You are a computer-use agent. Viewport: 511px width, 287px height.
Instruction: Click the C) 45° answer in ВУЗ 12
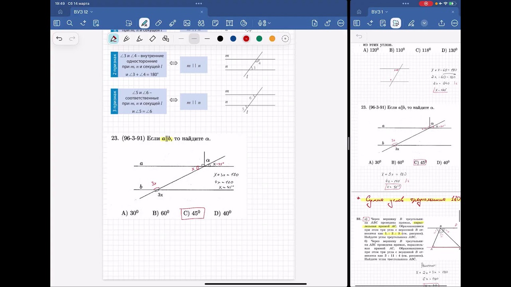tap(192, 213)
